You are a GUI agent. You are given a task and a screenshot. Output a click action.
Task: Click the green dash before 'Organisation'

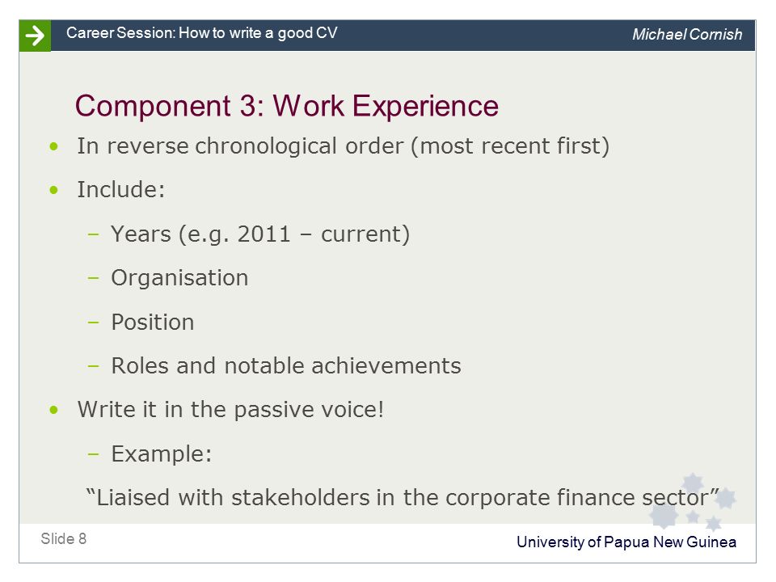coord(93,278)
